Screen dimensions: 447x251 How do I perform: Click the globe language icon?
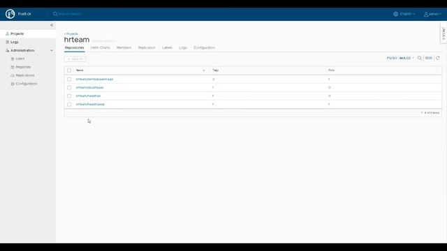tap(396, 14)
